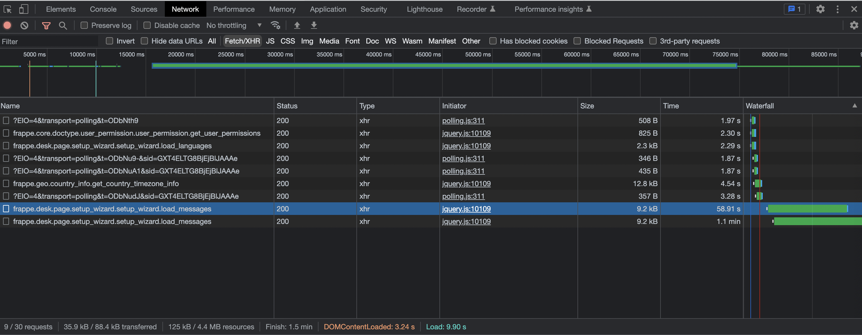Switch to the Elements tab
Image resolution: width=862 pixels, height=335 pixels.
point(61,9)
